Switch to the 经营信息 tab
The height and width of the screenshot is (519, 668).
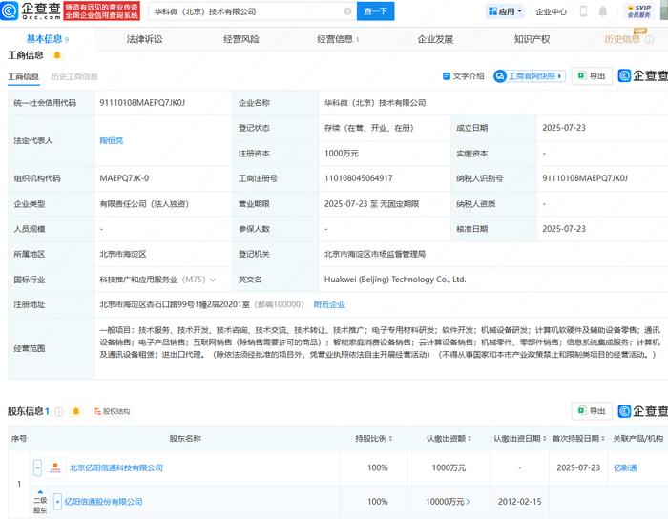(x=338, y=39)
